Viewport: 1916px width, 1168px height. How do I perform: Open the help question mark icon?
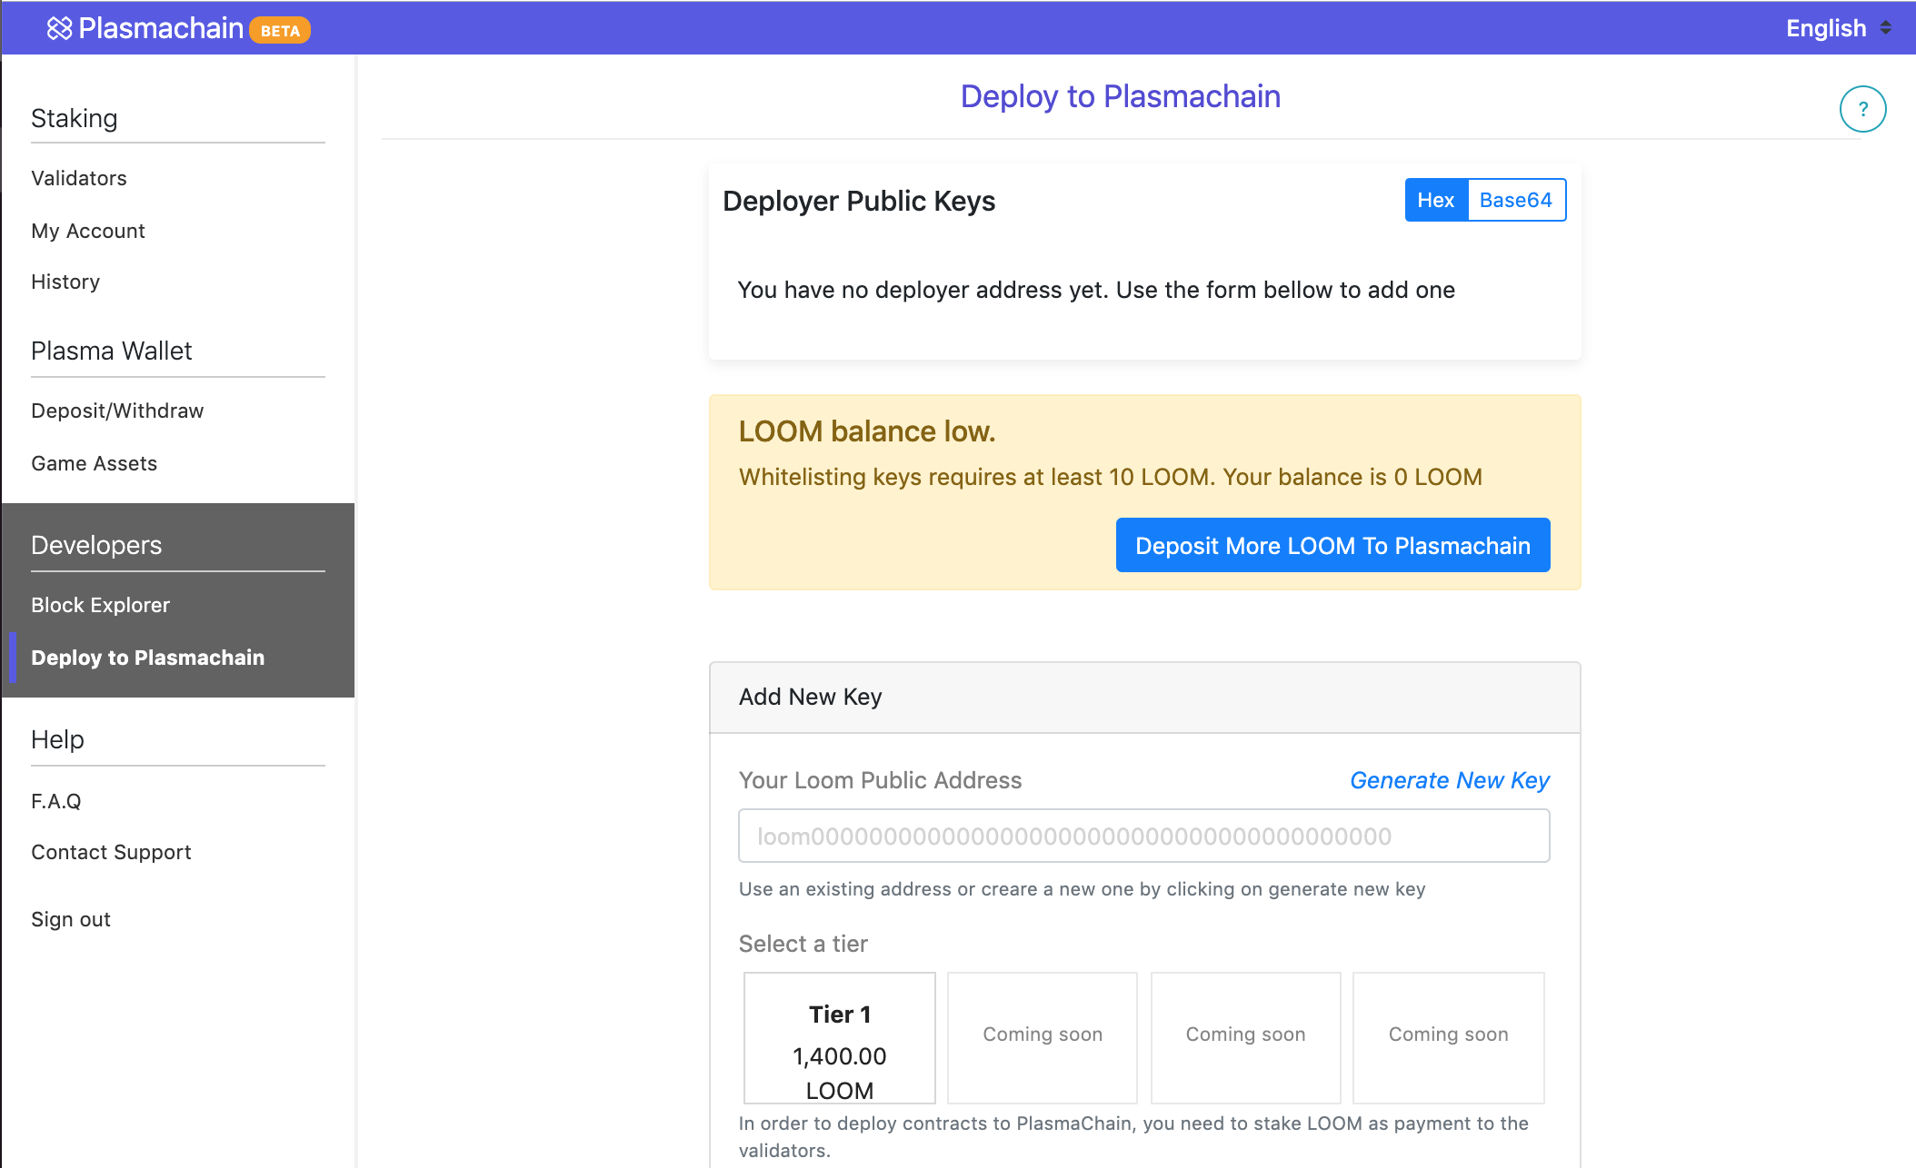1862,109
